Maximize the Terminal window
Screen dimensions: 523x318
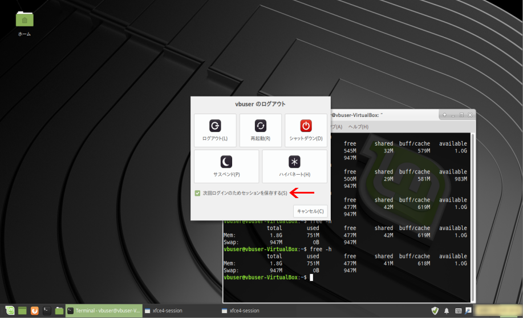coord(461,115)
